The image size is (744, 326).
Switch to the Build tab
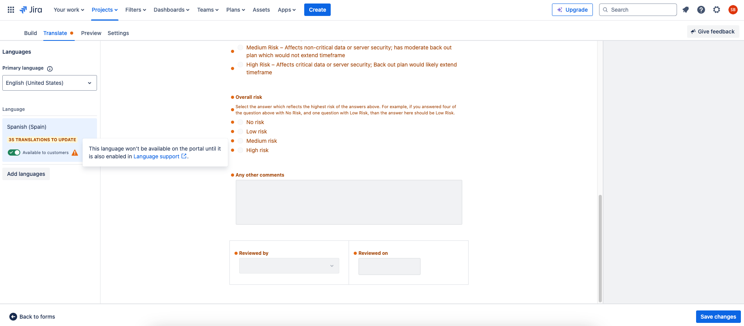(30, 33)
